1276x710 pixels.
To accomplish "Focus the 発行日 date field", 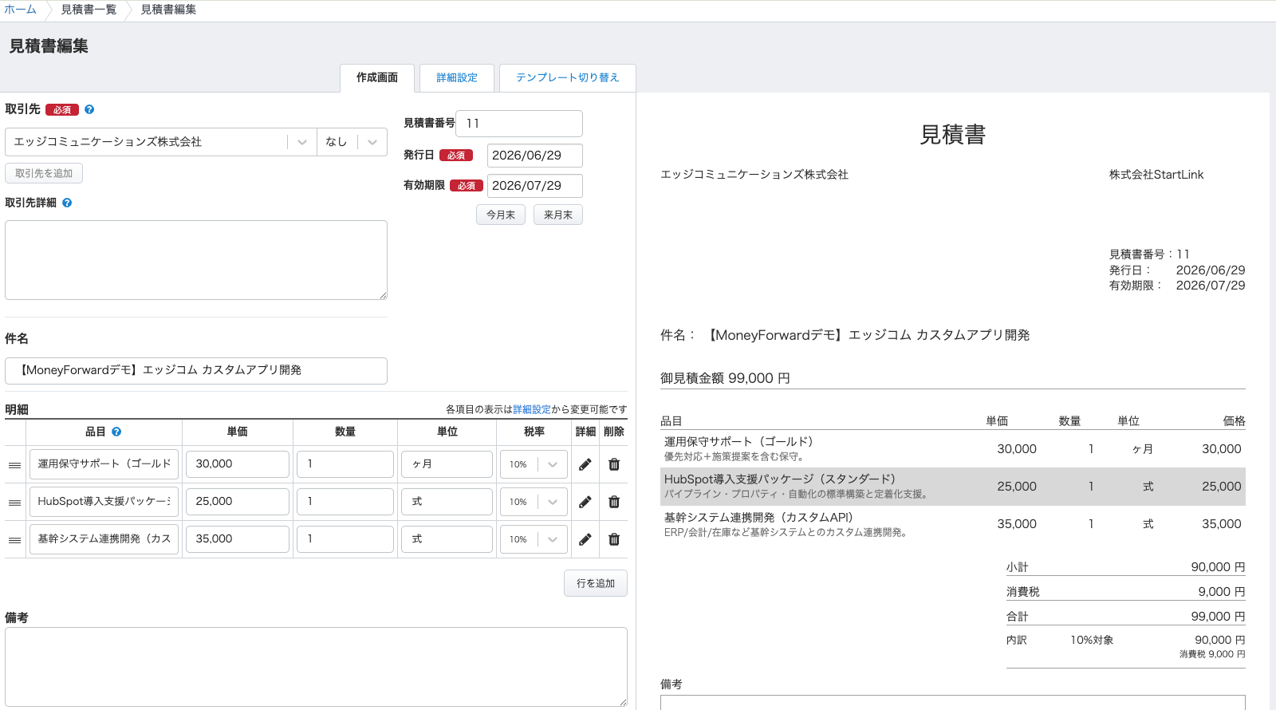I will [x=535, y=156].
